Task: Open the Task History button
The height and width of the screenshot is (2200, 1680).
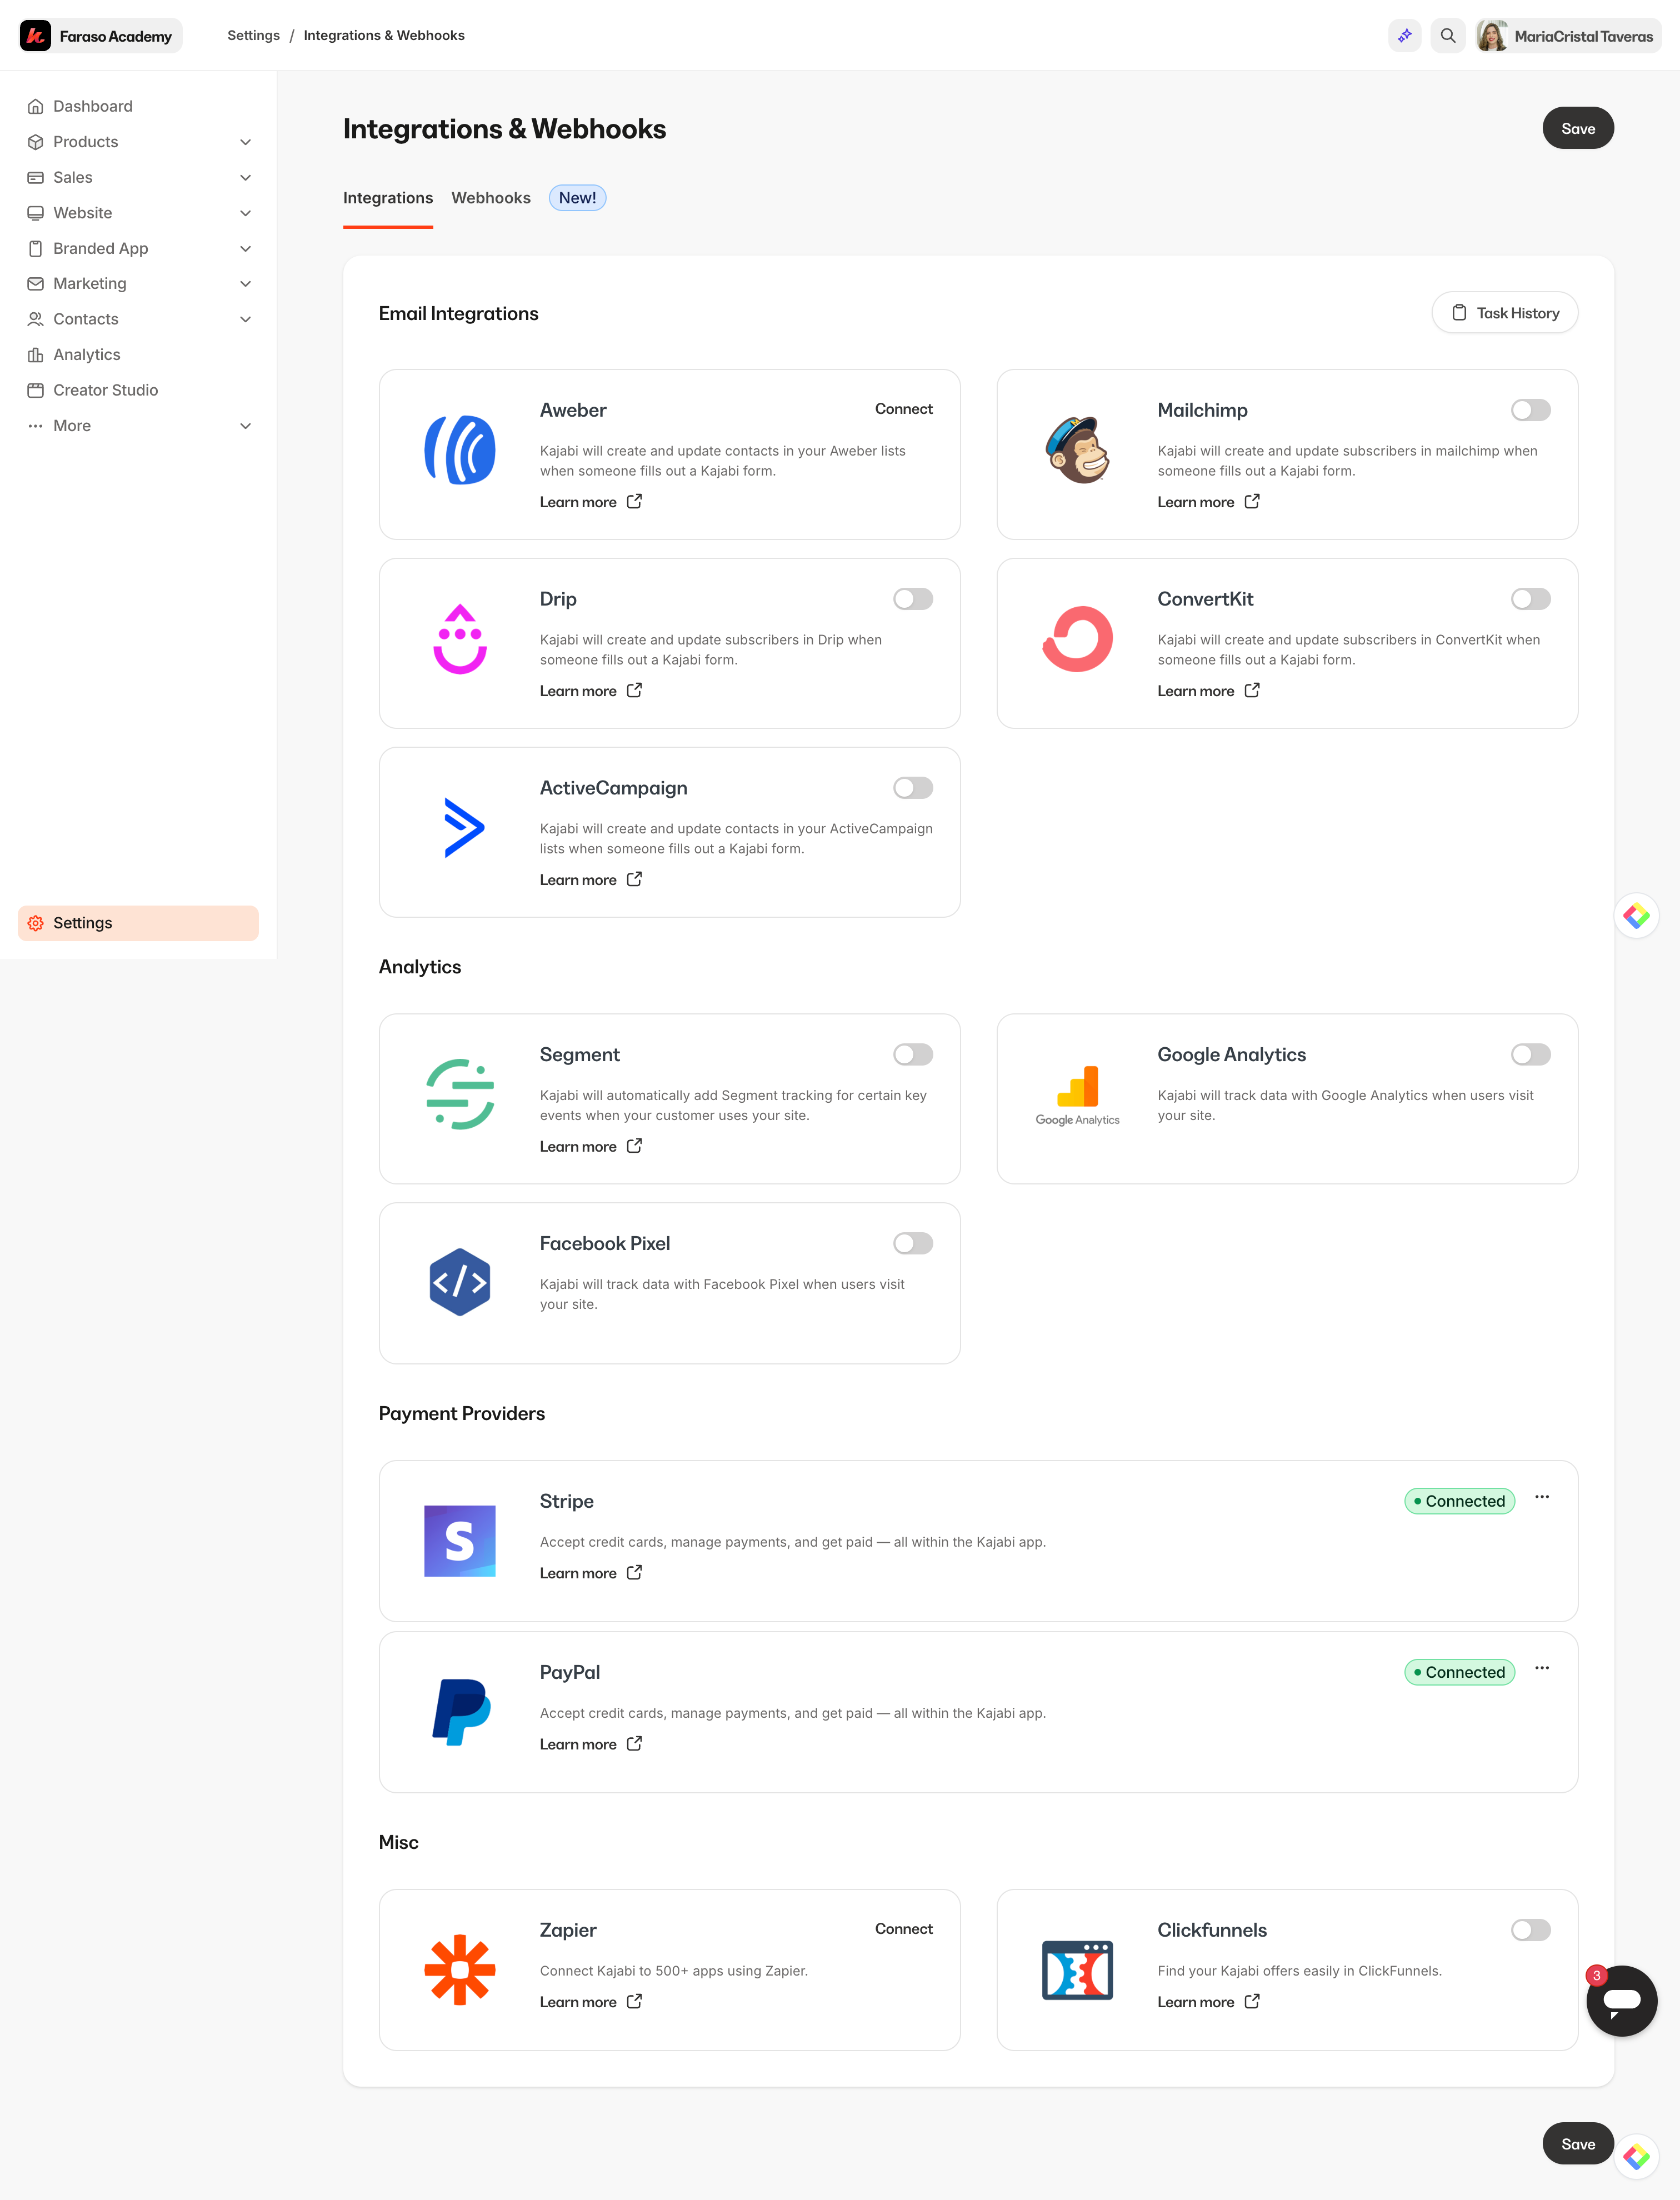Action: point(1504,313)
